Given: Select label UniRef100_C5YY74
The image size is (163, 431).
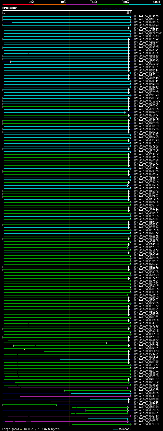Looking at the screenshot, I should tap(146, 106).
